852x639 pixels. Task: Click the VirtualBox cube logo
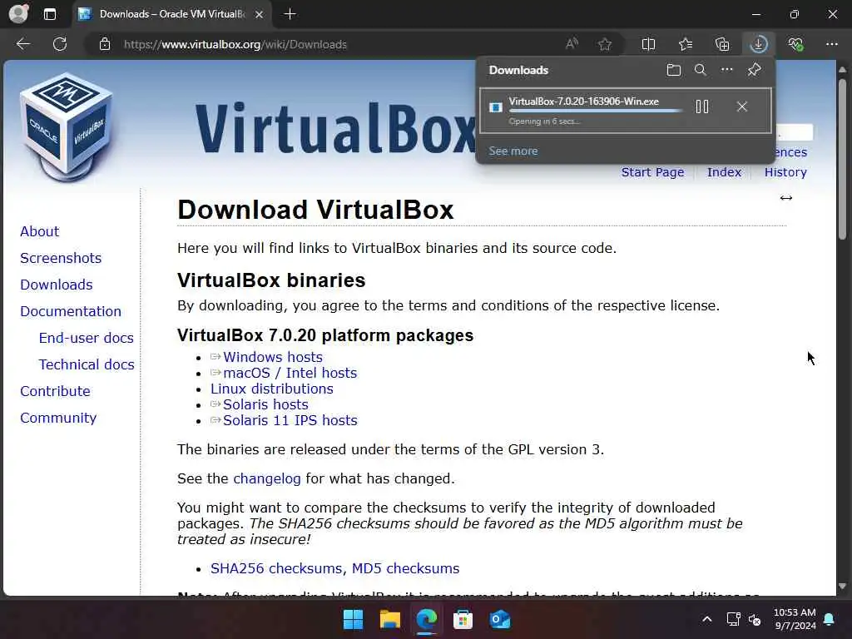click(67, 126)
